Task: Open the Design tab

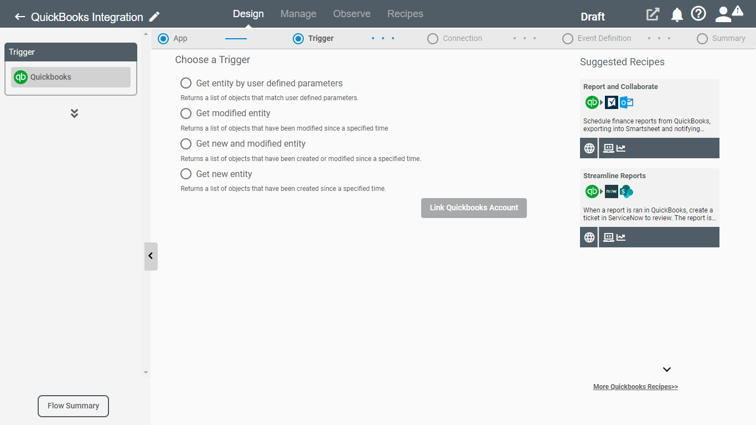Action: pyautogui.click(x=248, y=14)
